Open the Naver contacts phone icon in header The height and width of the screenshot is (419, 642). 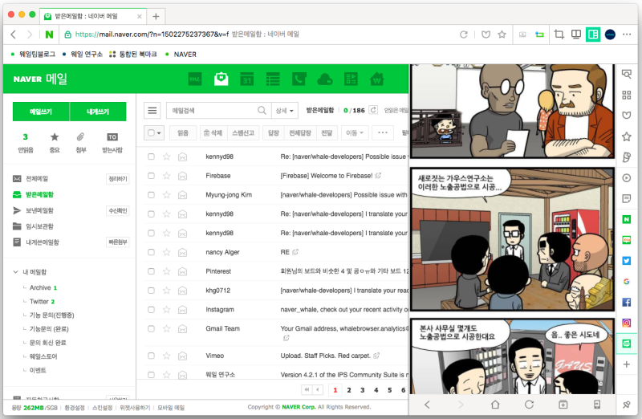pyautogui.click(x=299, y=79)
